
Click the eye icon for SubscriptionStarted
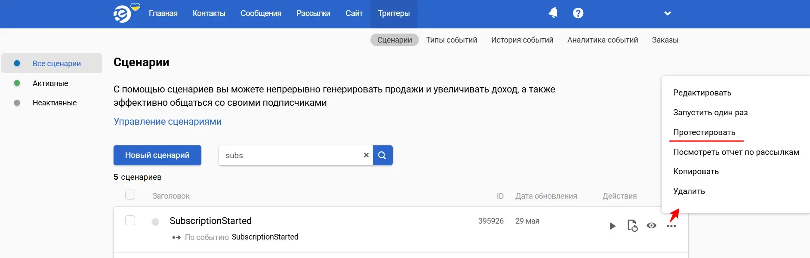[x=652, y=225]
